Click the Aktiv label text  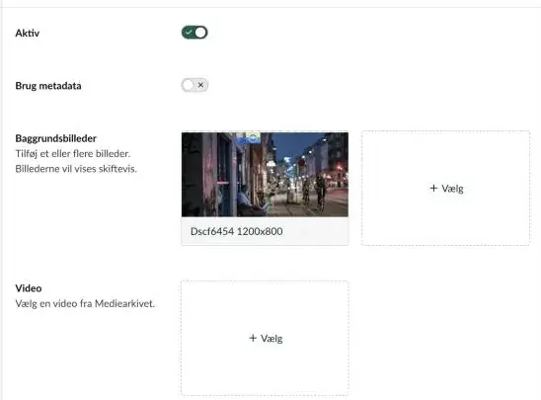[28, 34]
